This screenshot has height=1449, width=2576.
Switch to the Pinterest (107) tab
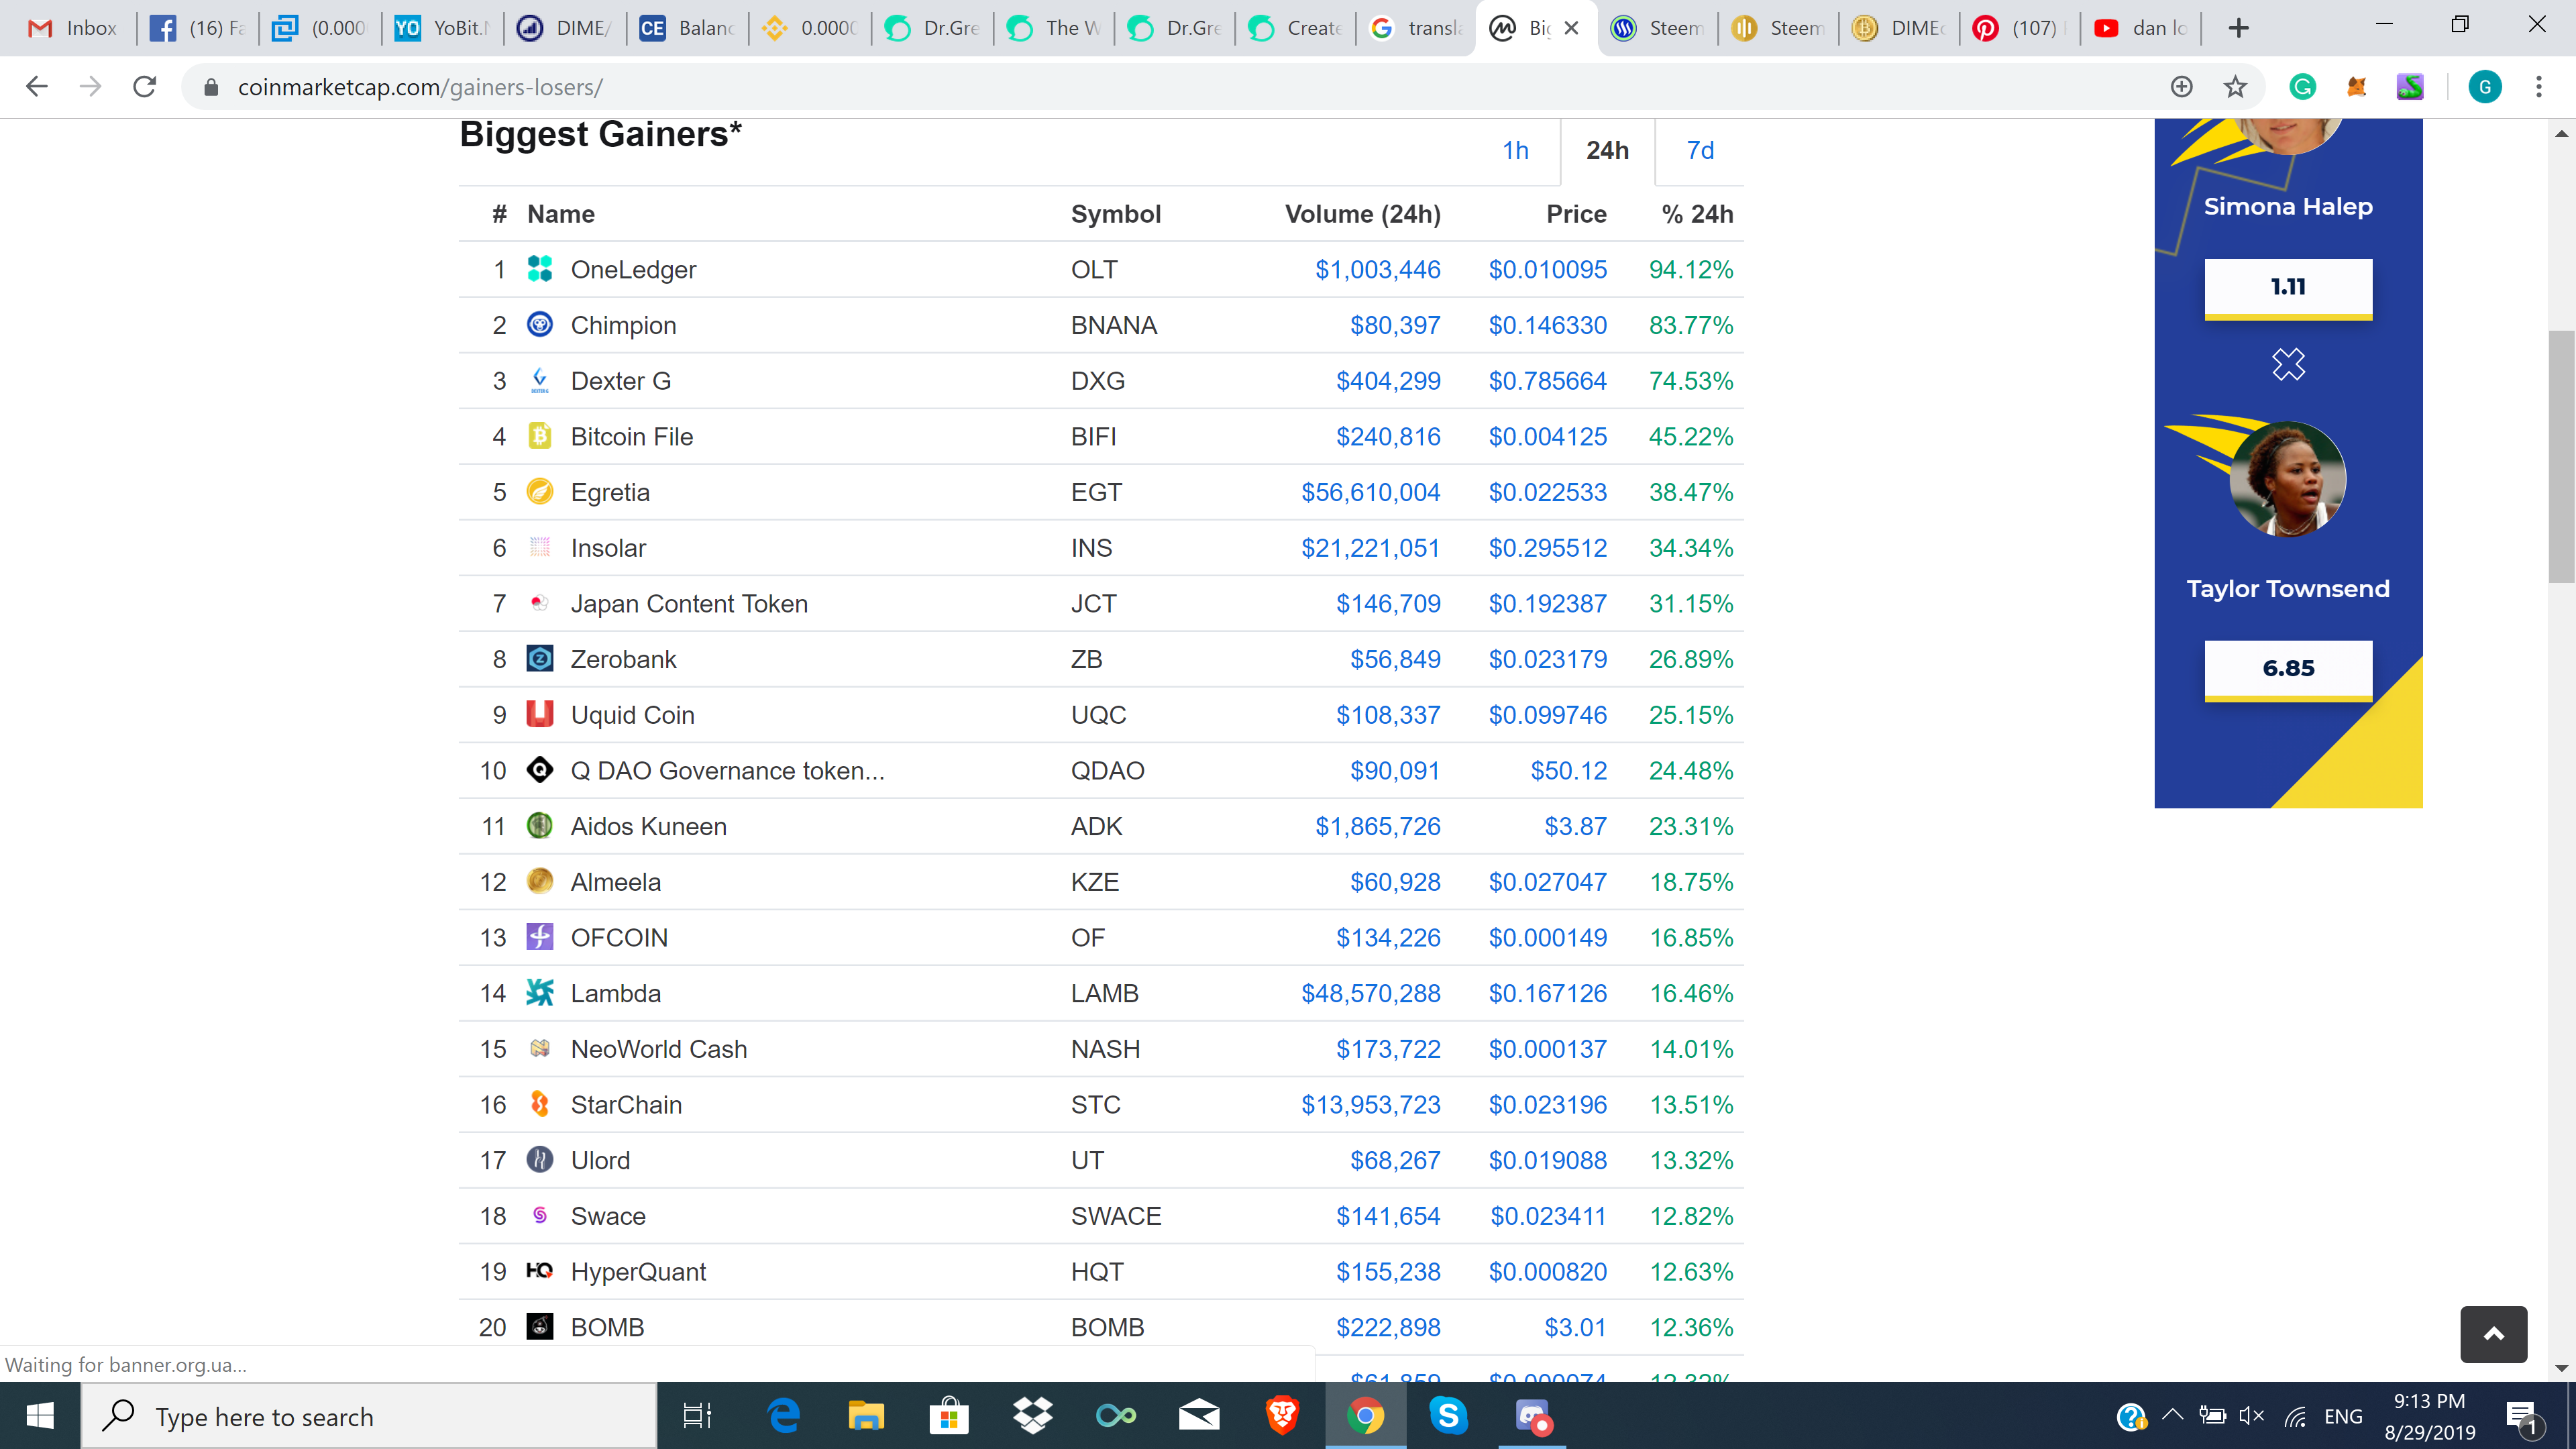[x=2018, y=28]
